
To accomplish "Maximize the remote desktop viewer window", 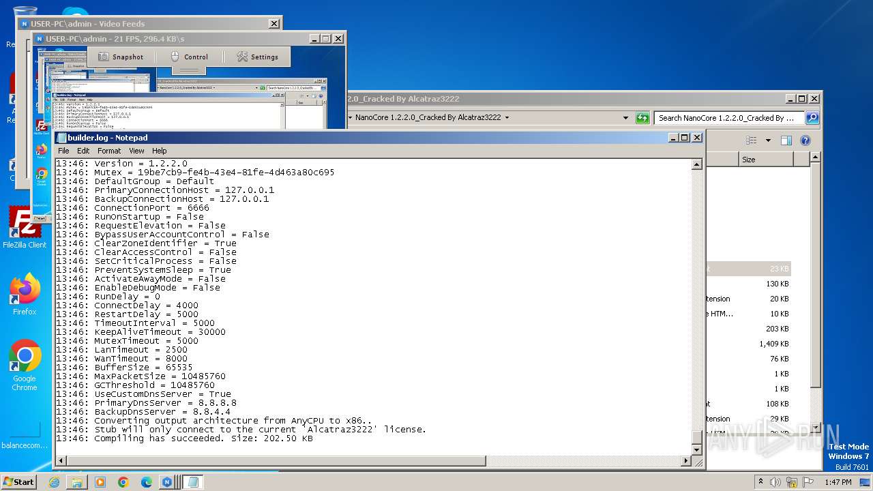I will 325,39.
